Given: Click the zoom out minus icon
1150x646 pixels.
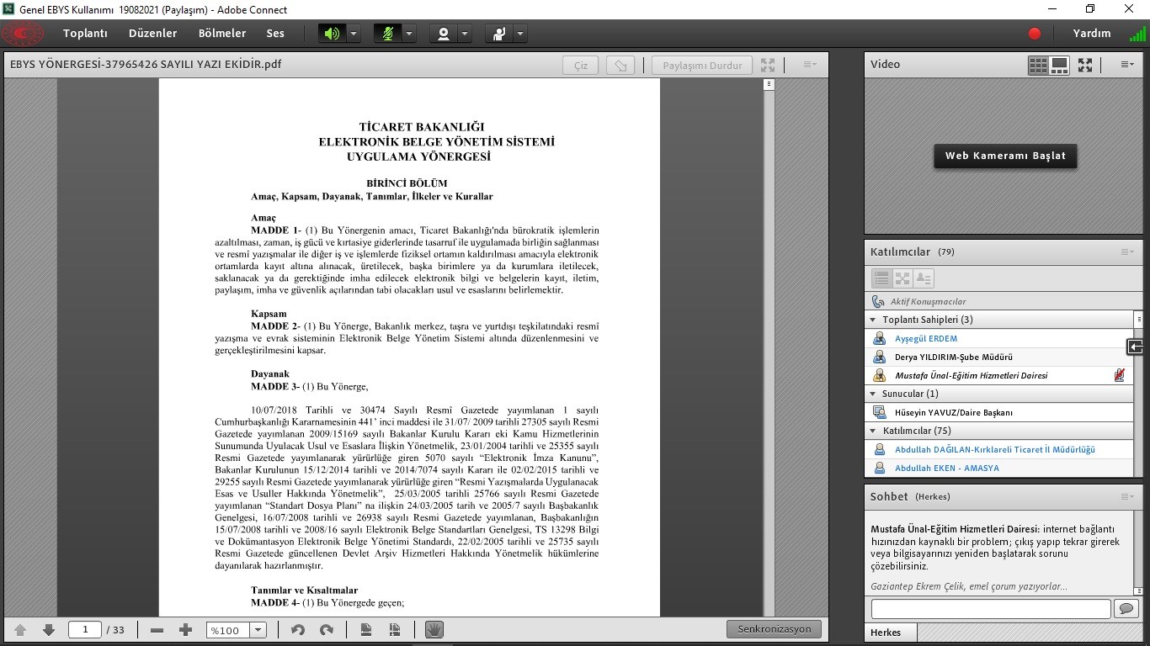Looking at the screenshot, I should coord(157,630).
